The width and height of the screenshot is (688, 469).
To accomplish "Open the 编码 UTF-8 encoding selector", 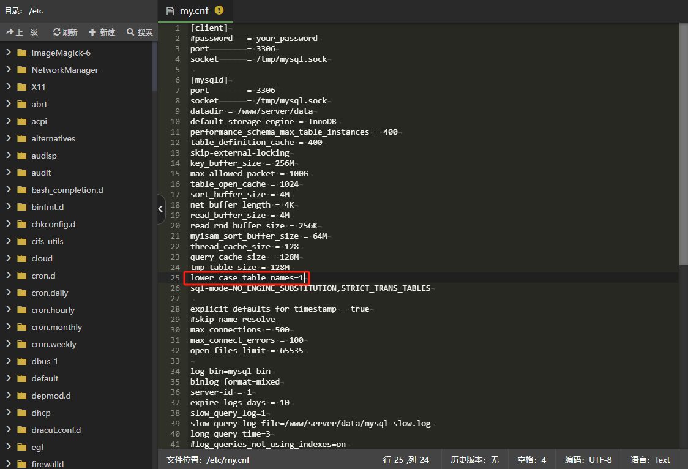I will (588, 459).
